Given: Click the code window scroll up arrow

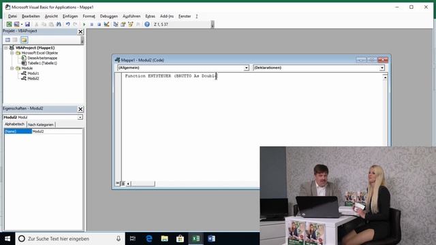Looking at the screenshot, I should click(x=385, y=78).
